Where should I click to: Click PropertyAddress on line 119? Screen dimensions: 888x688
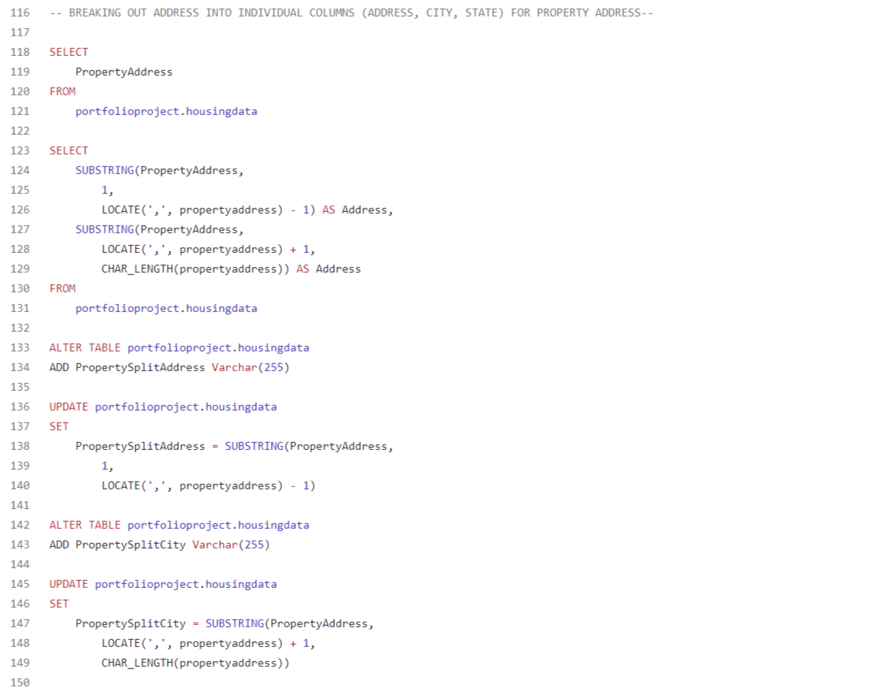click(x=124, y=72)
